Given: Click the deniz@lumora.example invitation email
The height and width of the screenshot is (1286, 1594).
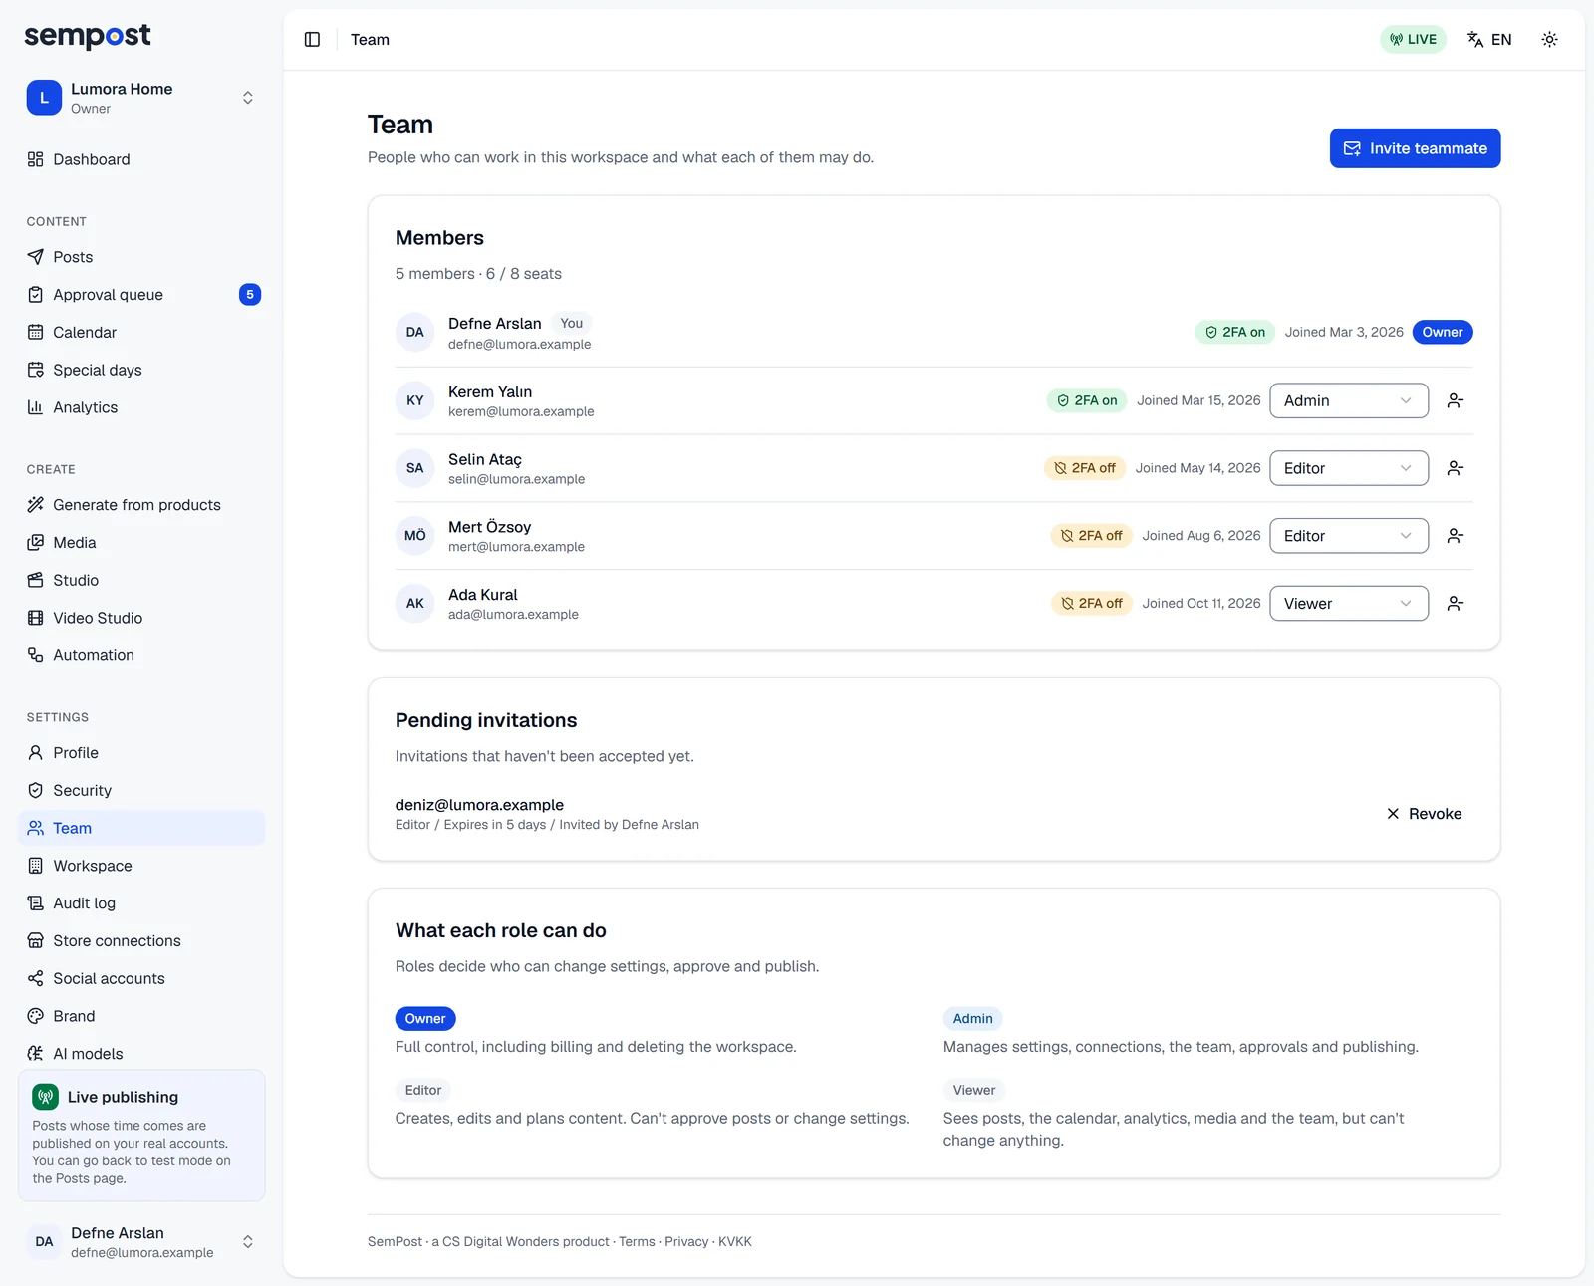Looking at the screenshot, I should 479,805.
